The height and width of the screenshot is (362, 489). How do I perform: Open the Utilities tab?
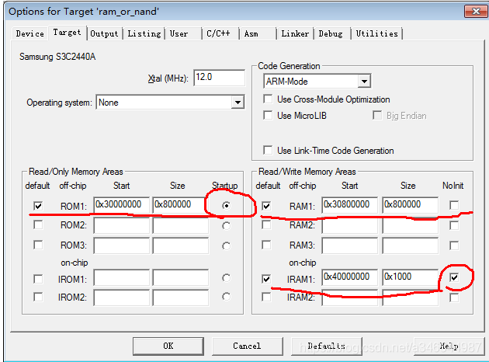click(377, 33)
